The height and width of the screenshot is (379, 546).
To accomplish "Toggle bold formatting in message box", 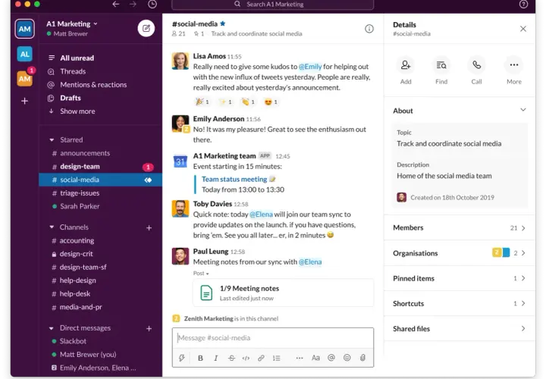I will tap(200, 358).
